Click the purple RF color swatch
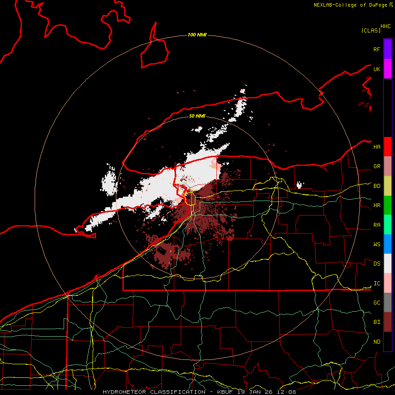 [x=388, y=49]
